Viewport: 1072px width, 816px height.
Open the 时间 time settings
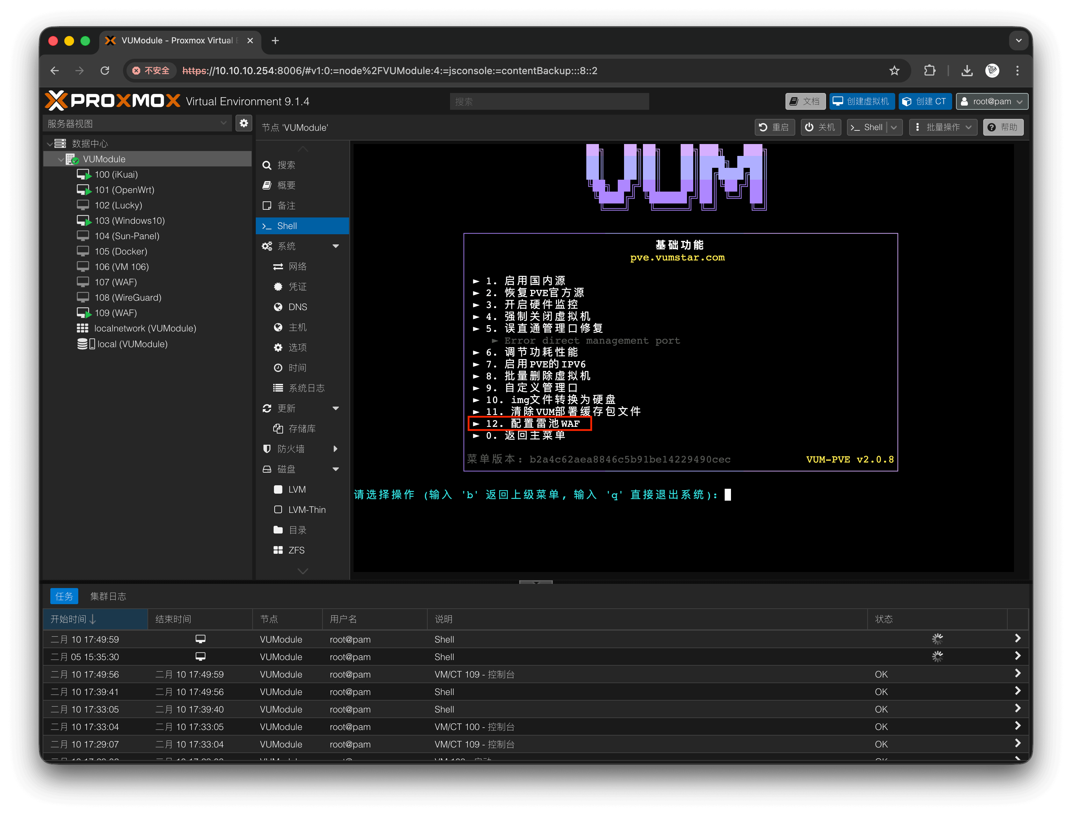pyautogui.click(x=297, y=368)
